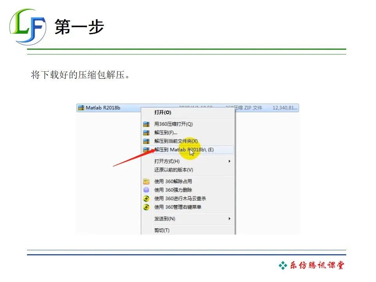Click the 360 icon beside 管理右键菜单

click(x=146, y=207)
